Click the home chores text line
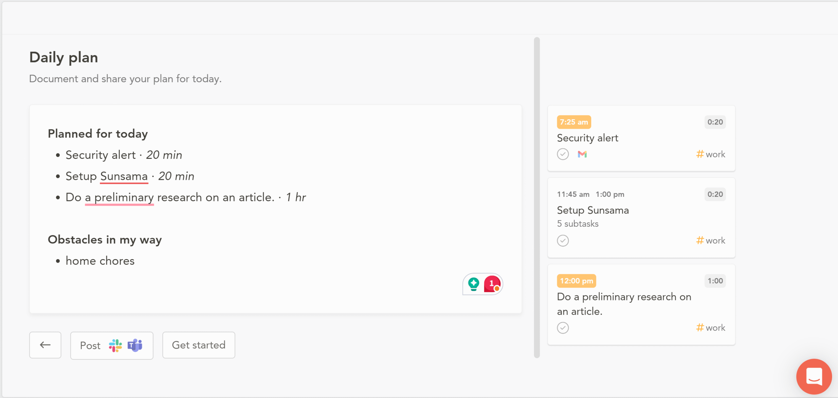The width and height of the screenshot is (838, 398). (100, 261)
